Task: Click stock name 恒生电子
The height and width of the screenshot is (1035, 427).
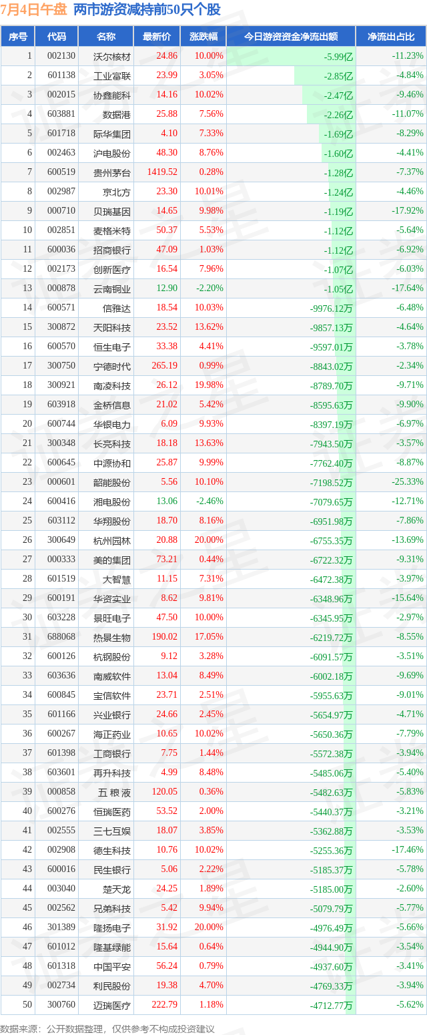Action: (112, 347)
